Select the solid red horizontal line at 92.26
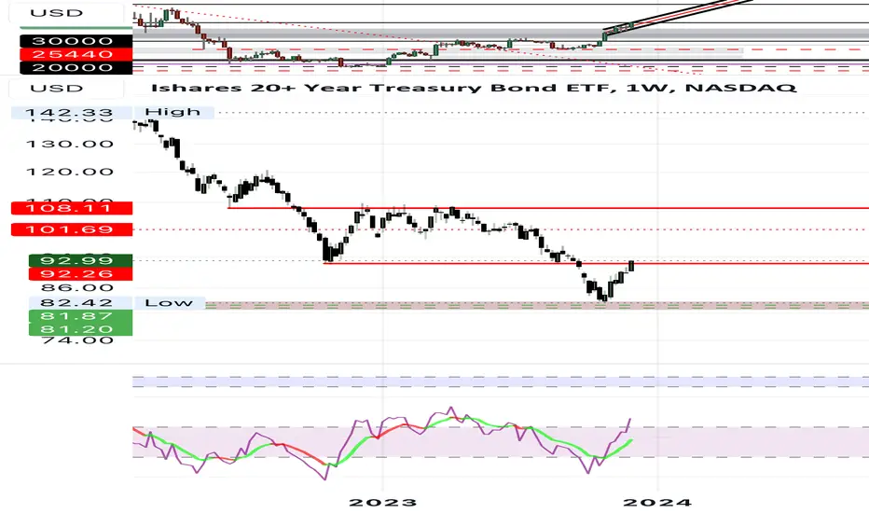 [x=596, y=263]
